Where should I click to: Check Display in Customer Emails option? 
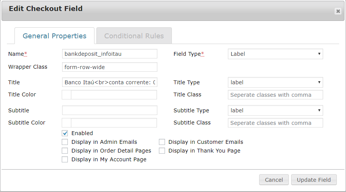coord(162,142)
